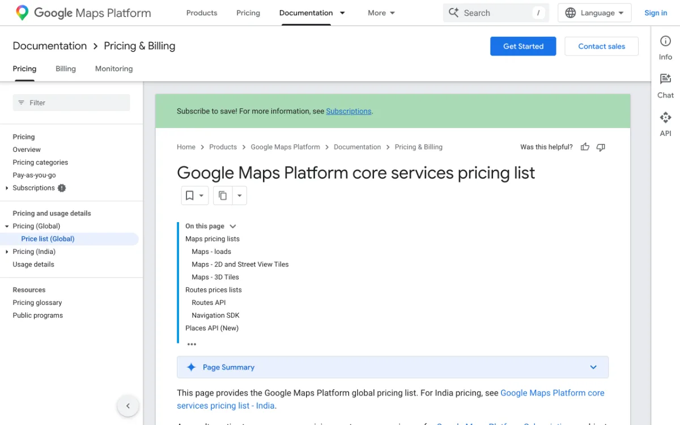Open Usage details in sidebar
Screen dimensions: 680x425
33,265
